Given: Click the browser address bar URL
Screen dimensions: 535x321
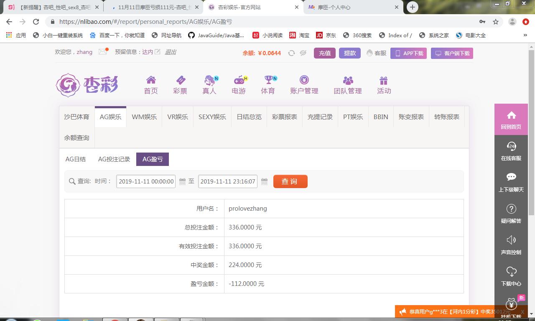Looking at the screenshot, I should [x=145, y=22].
